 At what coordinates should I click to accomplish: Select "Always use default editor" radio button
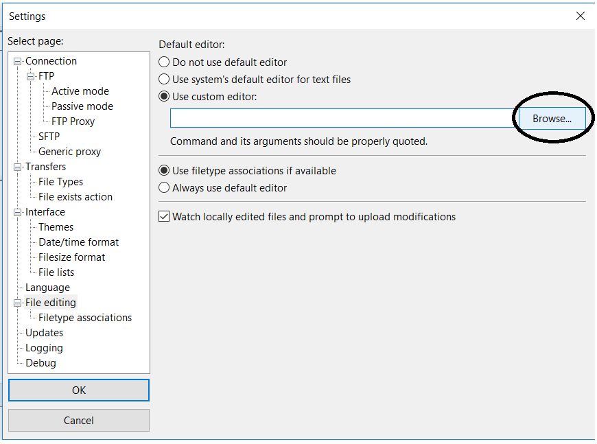tap(164, 188)
